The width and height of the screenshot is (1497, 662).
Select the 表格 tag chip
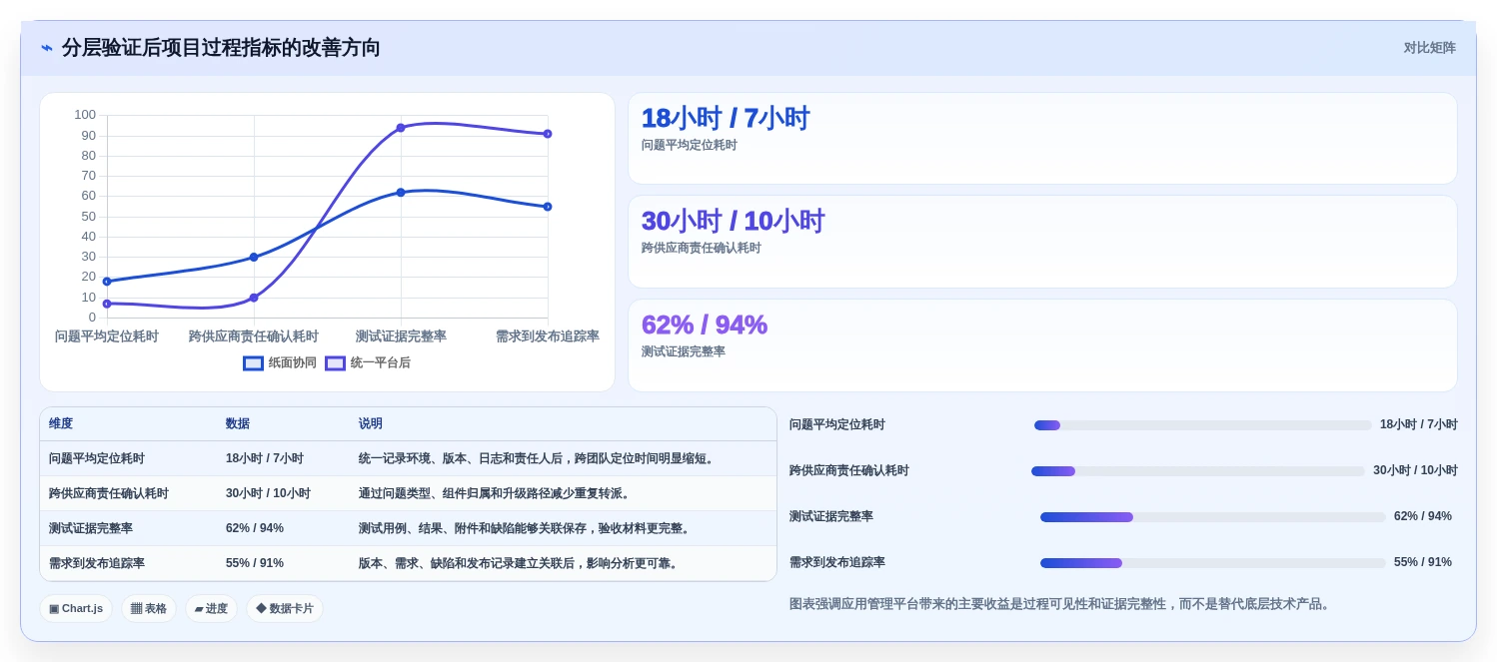pyautogui.click(x=149, y=608)
